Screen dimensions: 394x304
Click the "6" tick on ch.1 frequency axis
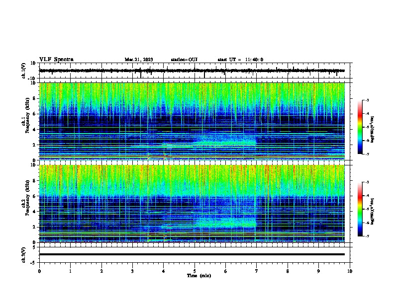[35, 114]
